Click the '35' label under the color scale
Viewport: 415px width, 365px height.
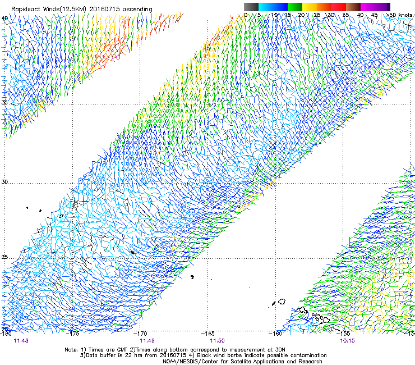tap(345, 15)
